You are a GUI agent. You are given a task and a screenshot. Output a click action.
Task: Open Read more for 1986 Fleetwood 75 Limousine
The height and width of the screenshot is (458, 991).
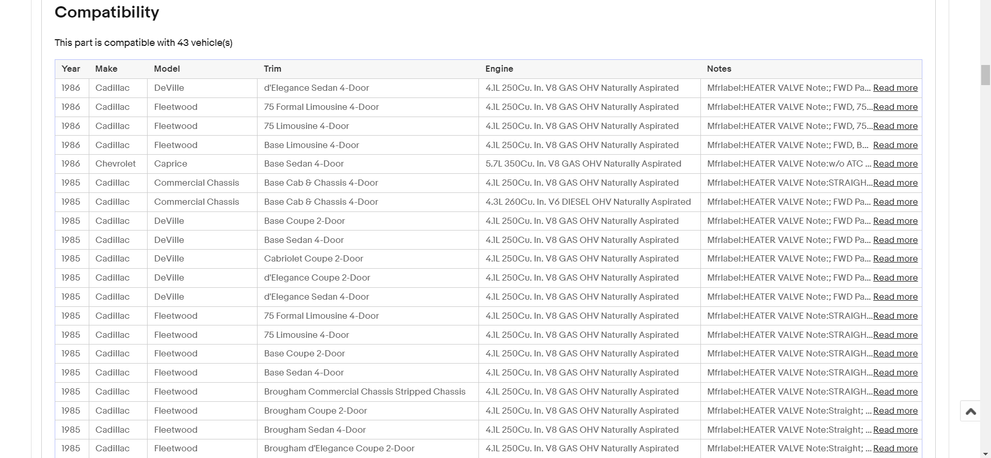[x=896, y=126]
